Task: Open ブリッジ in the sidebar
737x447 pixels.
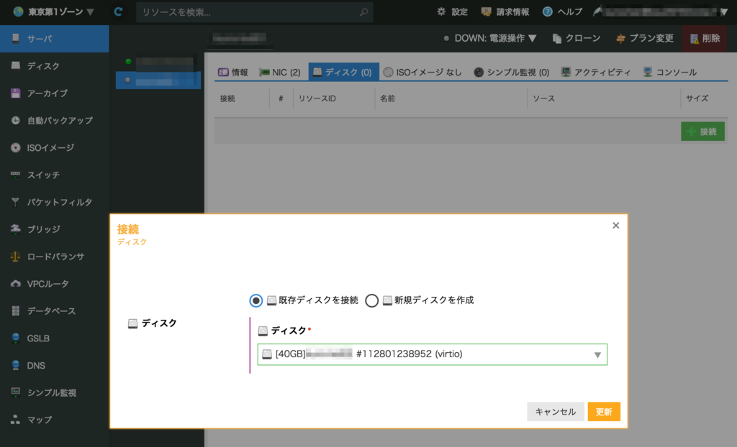Action: coord(55,229)
